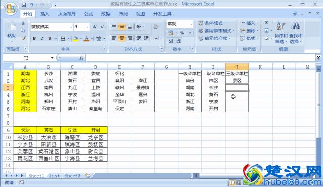Select cell containing 长沙县
This screenshot has width=323, height=187.
click(25, 137)
